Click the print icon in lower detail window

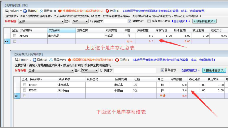[17, 60]
